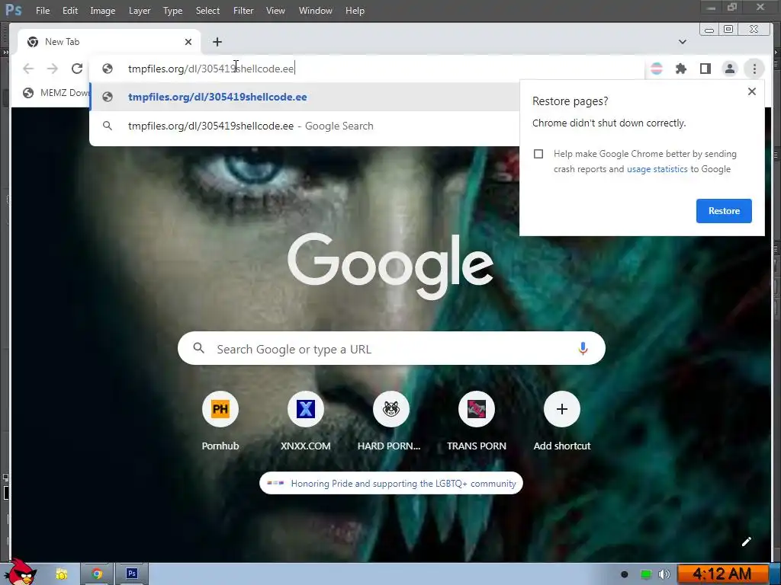The width and height of the screenshot is (781, 585).
Task: Click the green network tray icon
Action: click(645, 574)
